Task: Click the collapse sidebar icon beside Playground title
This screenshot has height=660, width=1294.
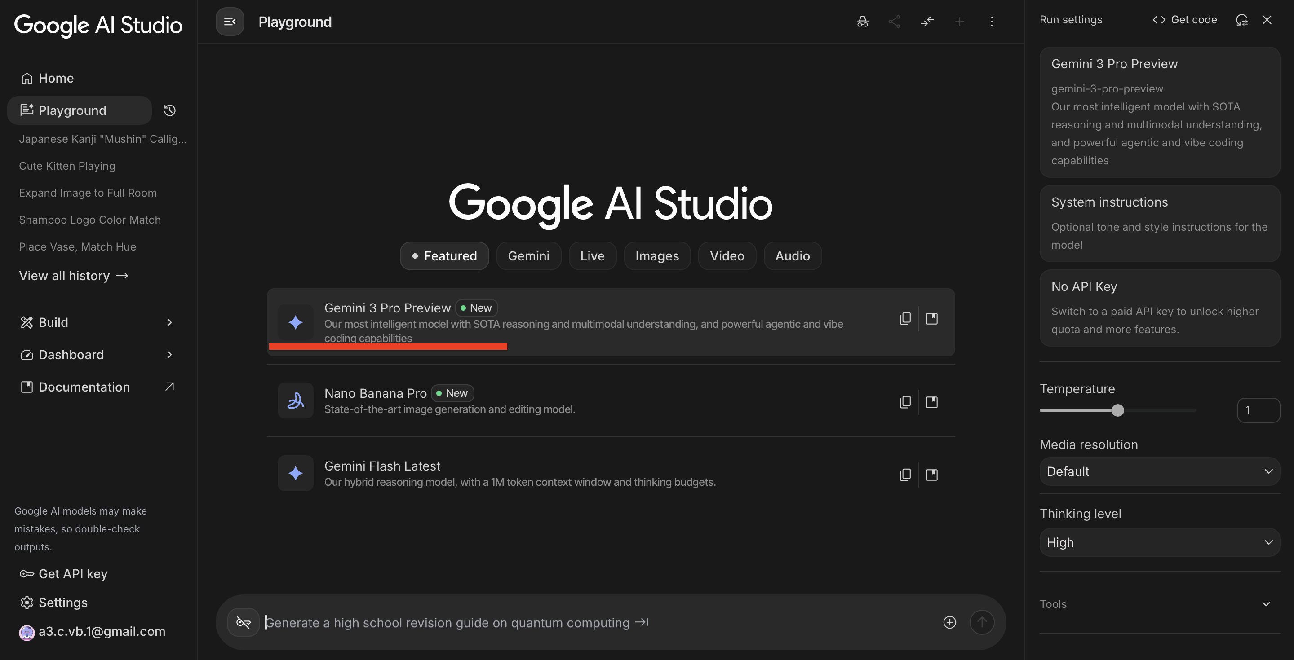Action: coord(230,22)
